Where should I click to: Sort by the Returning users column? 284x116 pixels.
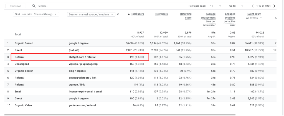pyautogui.click(x=186, y=16)
